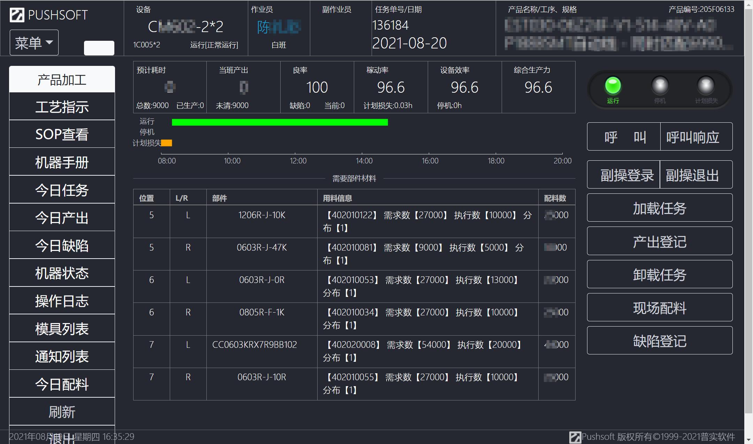Click 刷新 in the sidebar
The height and width of the screenshot is (444, 753).
pyautogui.click(x=62, y=412)
